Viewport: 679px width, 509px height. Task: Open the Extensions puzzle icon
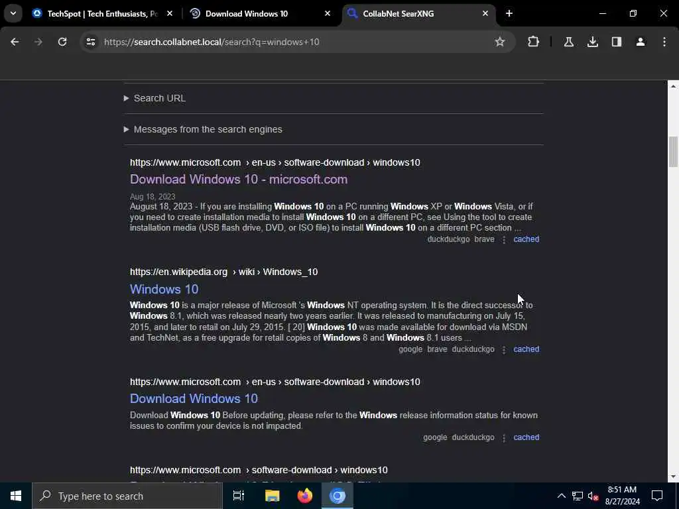534,42
